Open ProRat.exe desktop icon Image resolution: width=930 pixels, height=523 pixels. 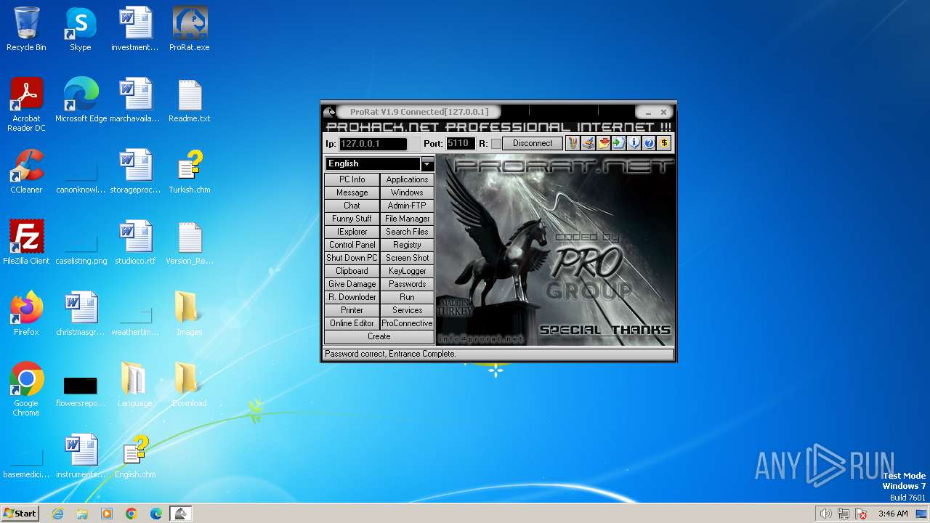[190, 30]
